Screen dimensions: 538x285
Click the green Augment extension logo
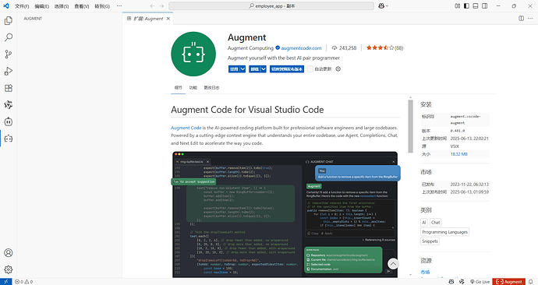click(x=193, y=54)
